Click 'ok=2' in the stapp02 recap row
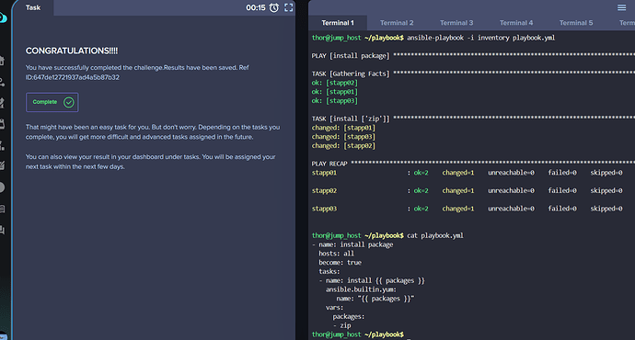 tap(421, 190)
